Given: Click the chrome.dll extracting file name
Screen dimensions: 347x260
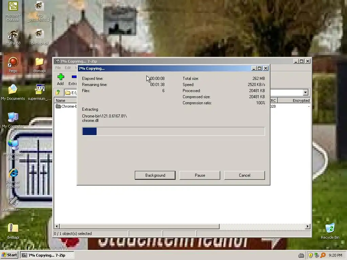Looking at the screenshot, I should (90, 121).
